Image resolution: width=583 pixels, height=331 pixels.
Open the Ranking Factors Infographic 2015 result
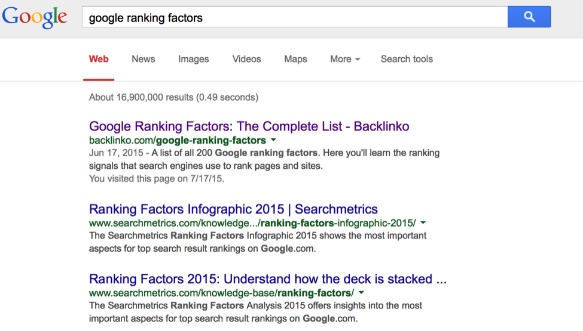pyautogui.click(x=233, y=209)
